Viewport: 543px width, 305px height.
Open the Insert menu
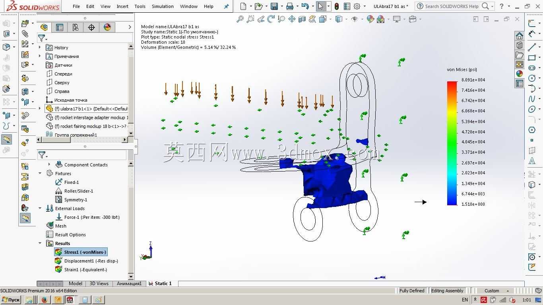coord(122,6)
